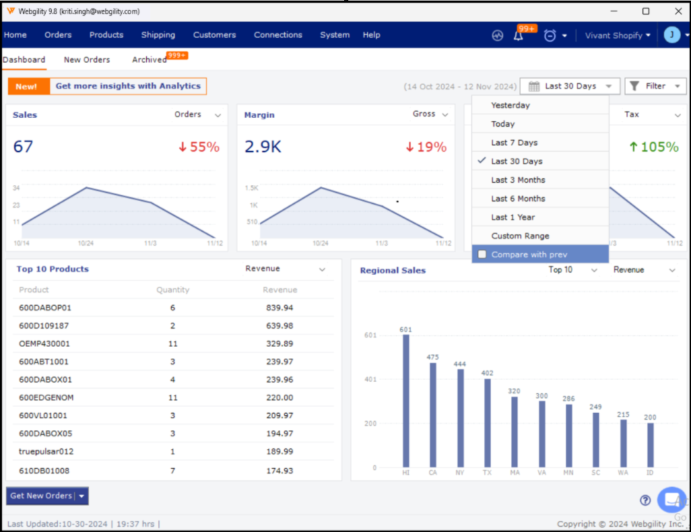Open the Shipping menu

pos(158,35)
